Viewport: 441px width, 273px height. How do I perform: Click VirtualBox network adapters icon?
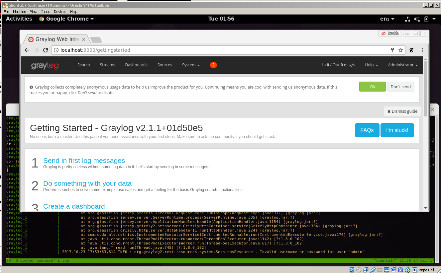click(366, 270)
